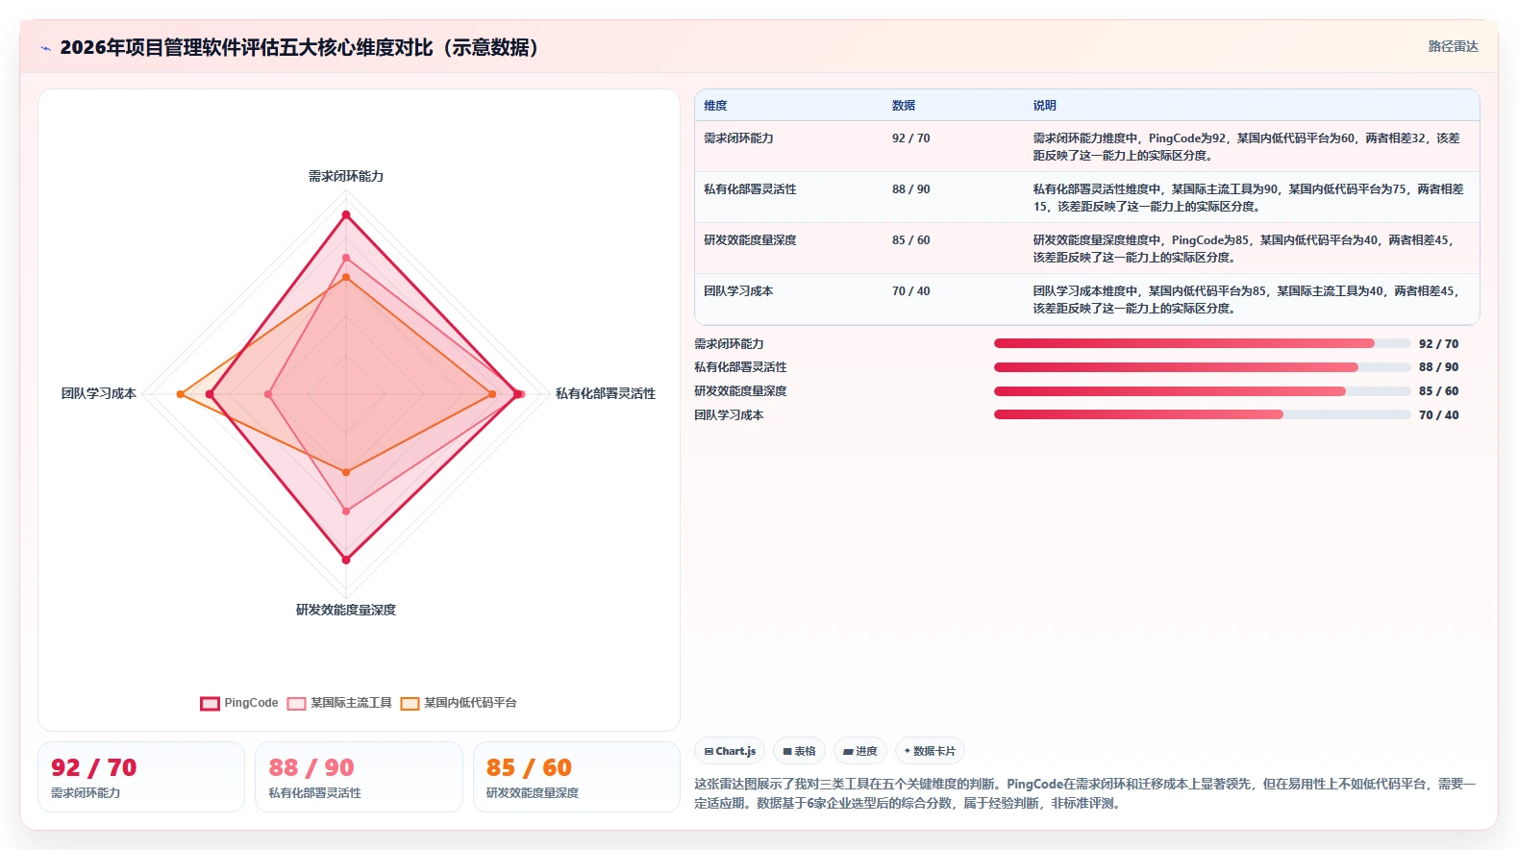The image size is (1518, 850).
Task: Click PingCode's top data point on the radar
Action: (346, 214)
